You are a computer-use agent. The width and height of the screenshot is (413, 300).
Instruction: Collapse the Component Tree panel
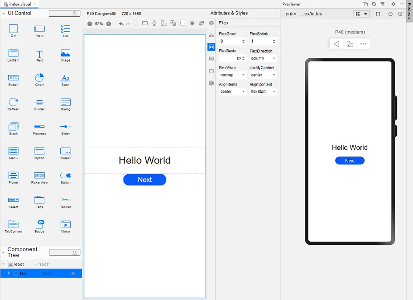click(4, 252)
